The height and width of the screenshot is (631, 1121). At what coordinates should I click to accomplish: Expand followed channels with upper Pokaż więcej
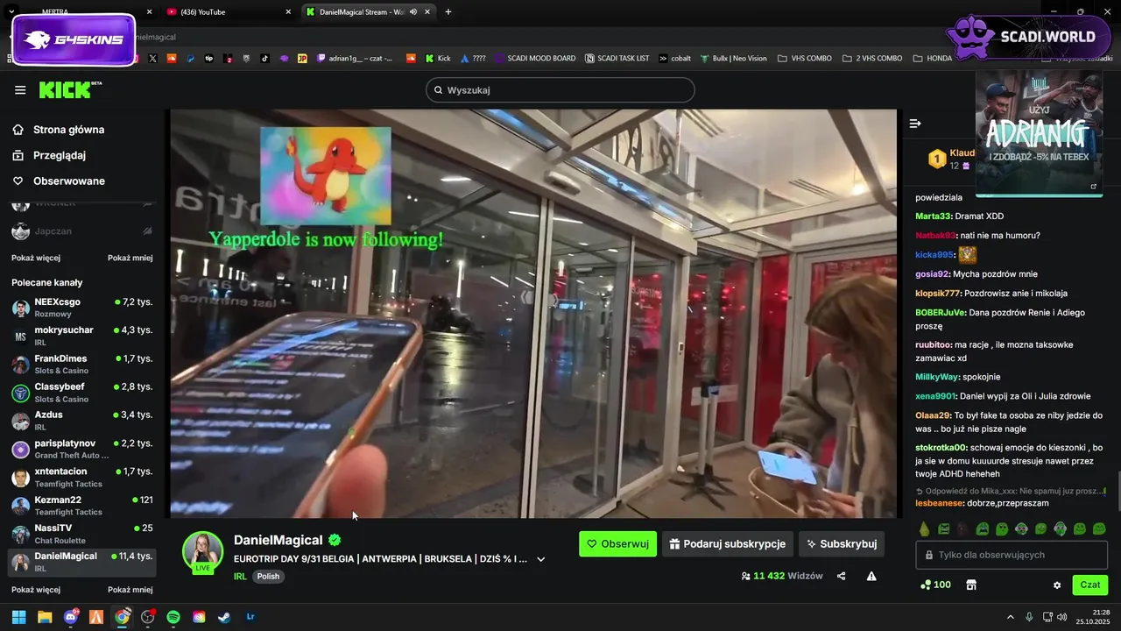click(x=36, y=258)
